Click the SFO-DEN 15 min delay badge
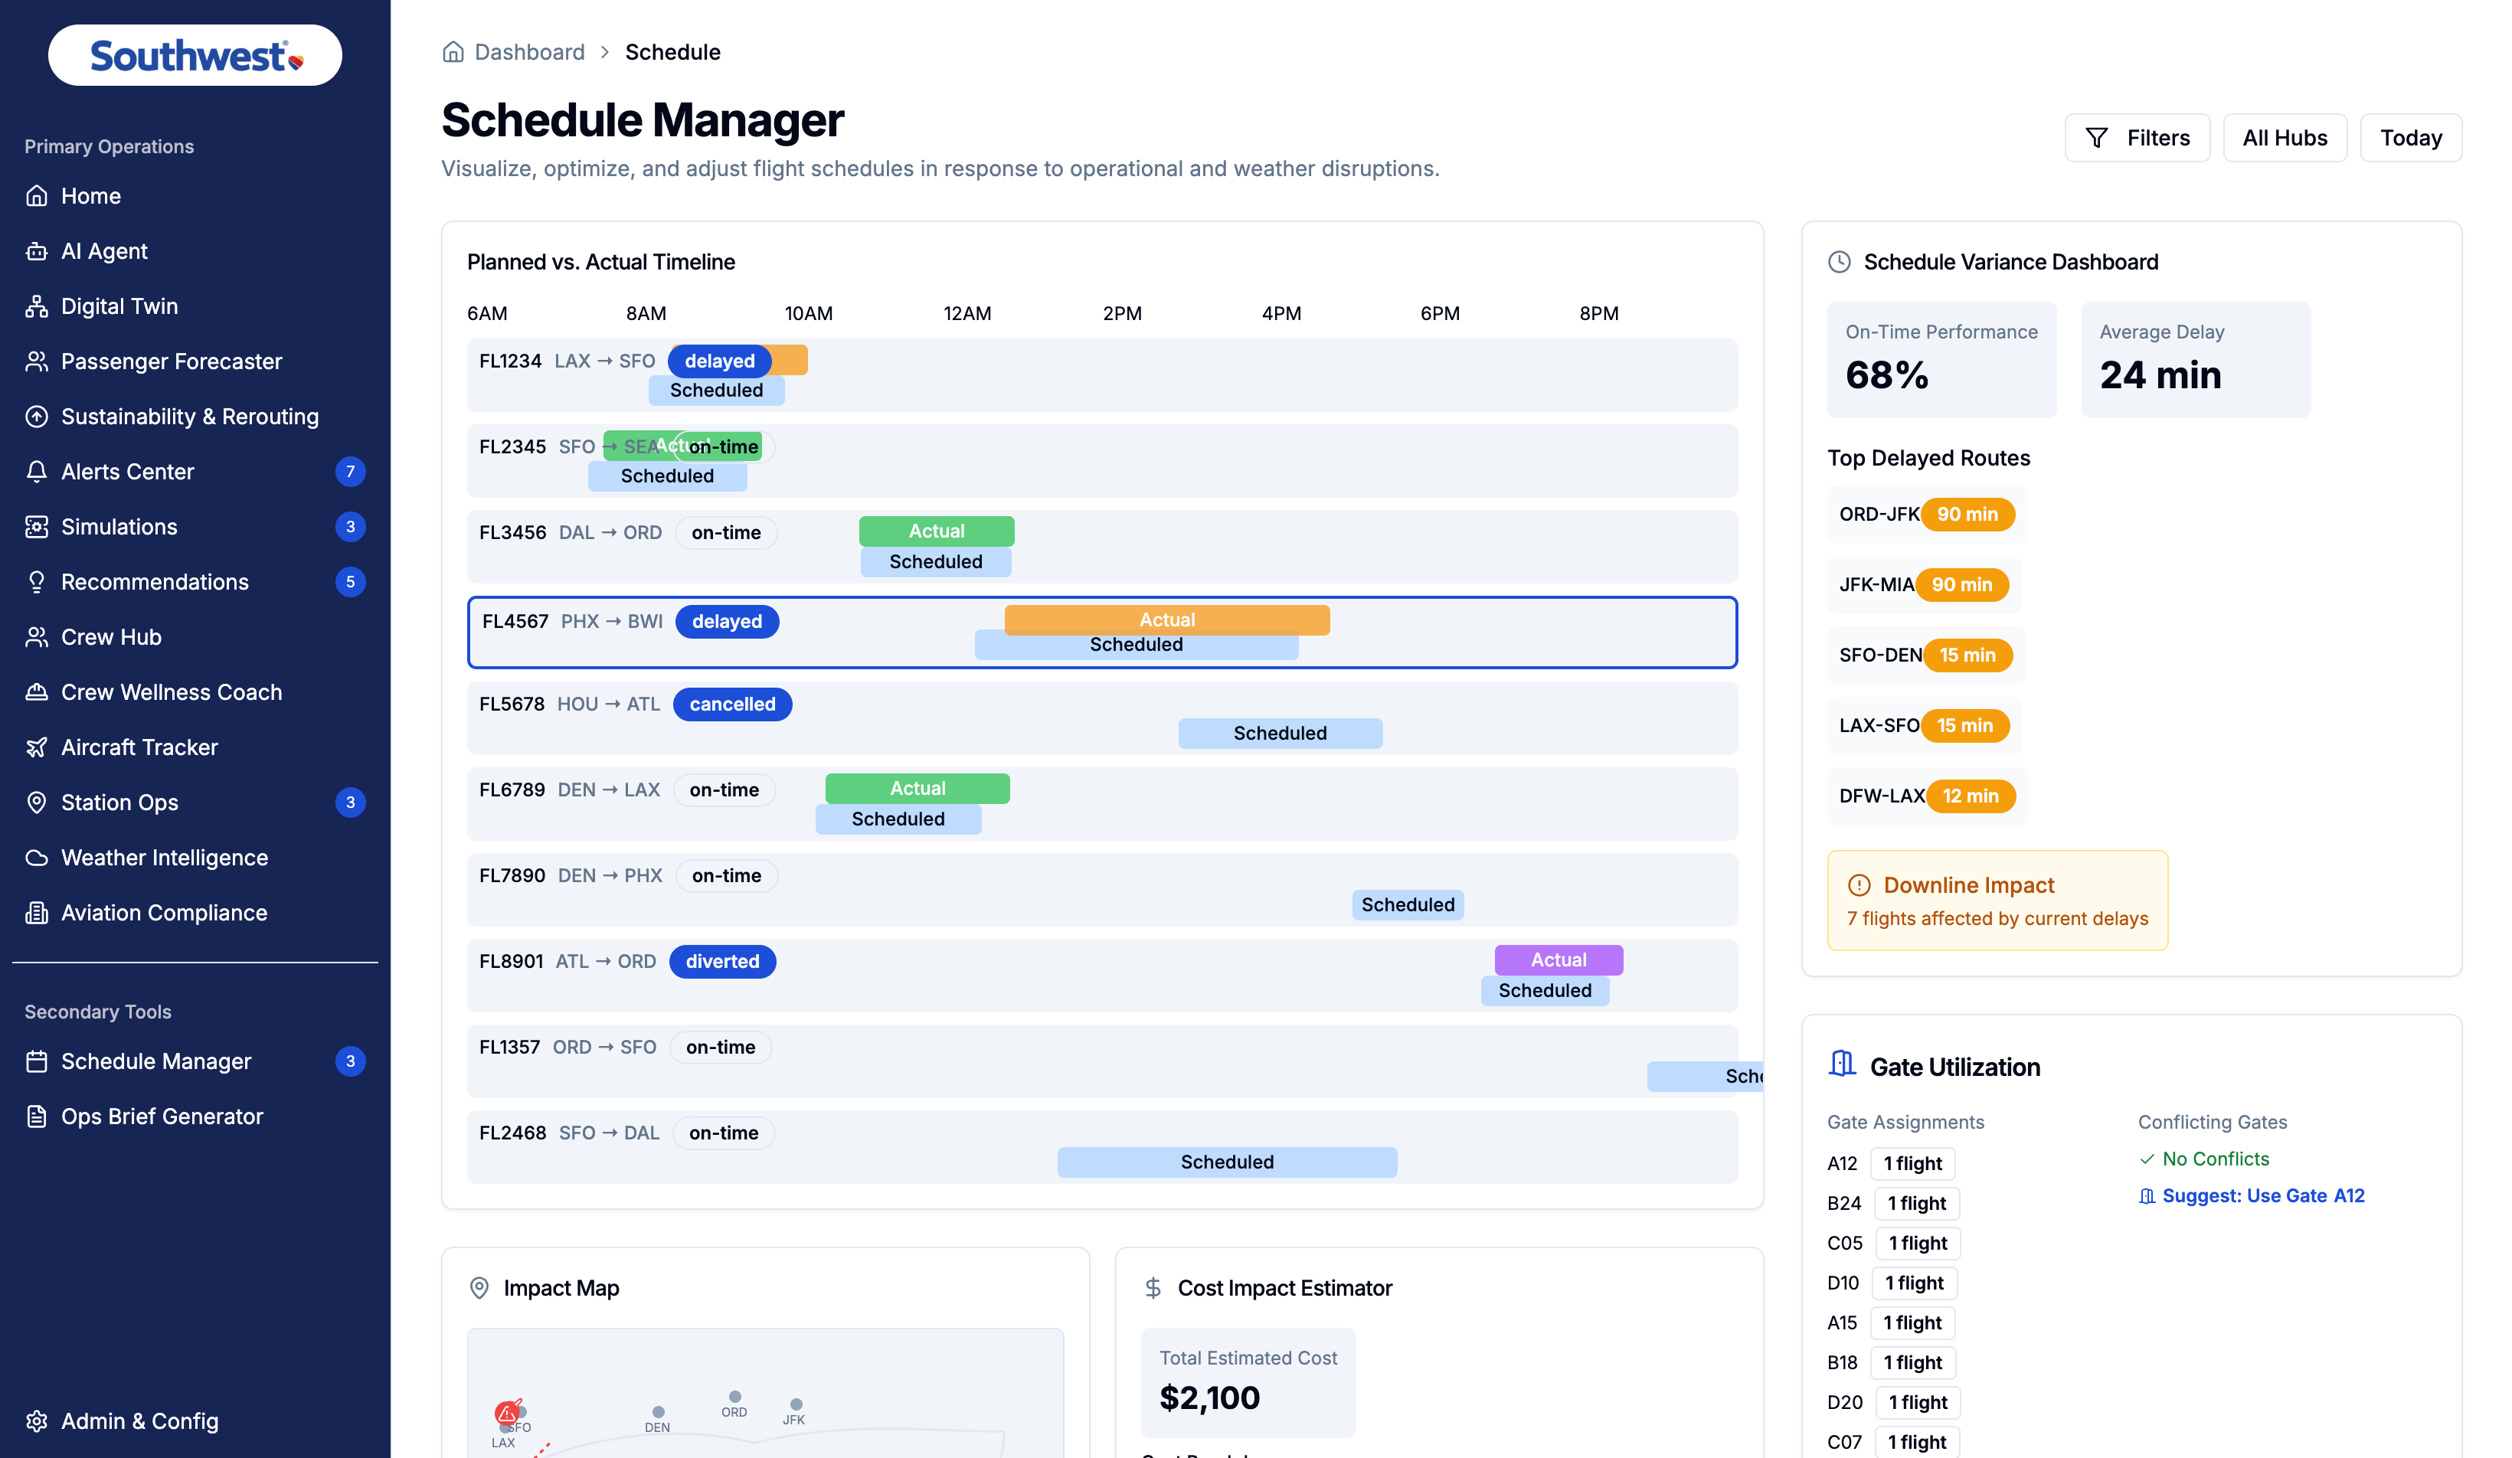Viewport: 2512px width, 1458px height. tap(1967, 655)
